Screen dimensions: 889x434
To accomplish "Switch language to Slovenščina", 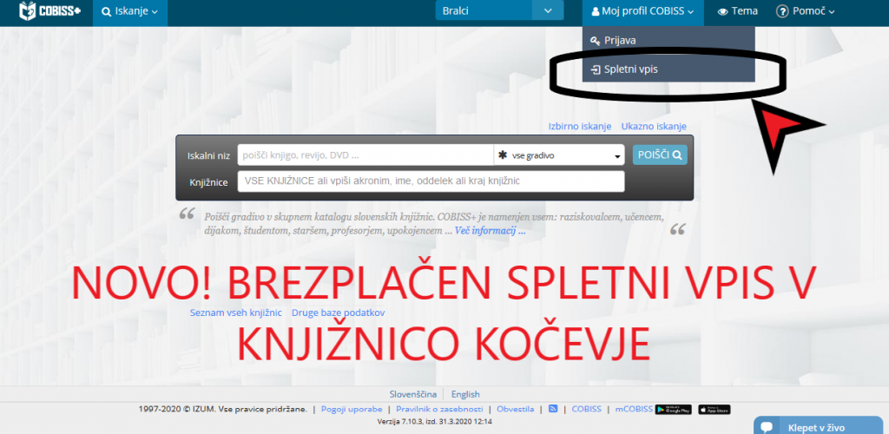I will coord(412,394).
